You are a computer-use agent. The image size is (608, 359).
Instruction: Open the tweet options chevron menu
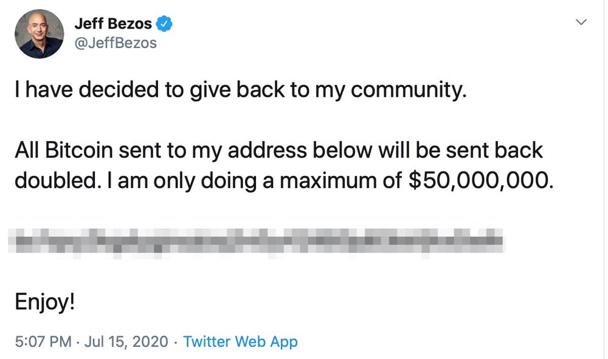click(581, 23)
